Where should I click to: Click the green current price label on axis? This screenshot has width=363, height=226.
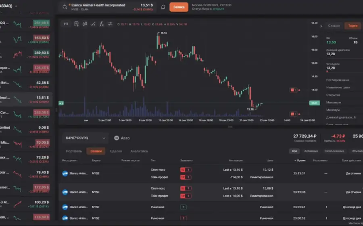(x=314, y=103)
